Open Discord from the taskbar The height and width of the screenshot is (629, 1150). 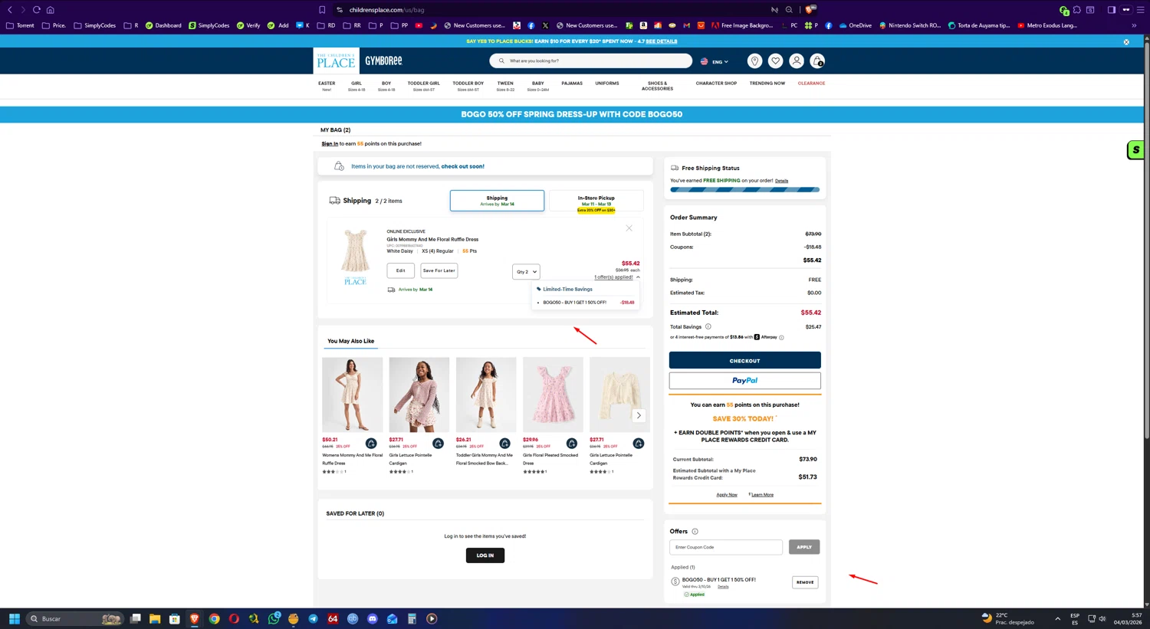pos(373,619)
